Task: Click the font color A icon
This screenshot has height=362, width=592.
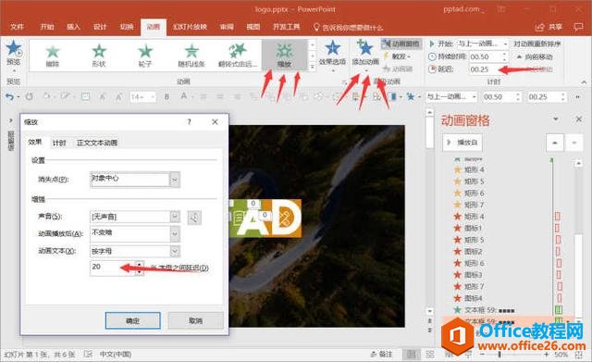Action: click(184, 96)
